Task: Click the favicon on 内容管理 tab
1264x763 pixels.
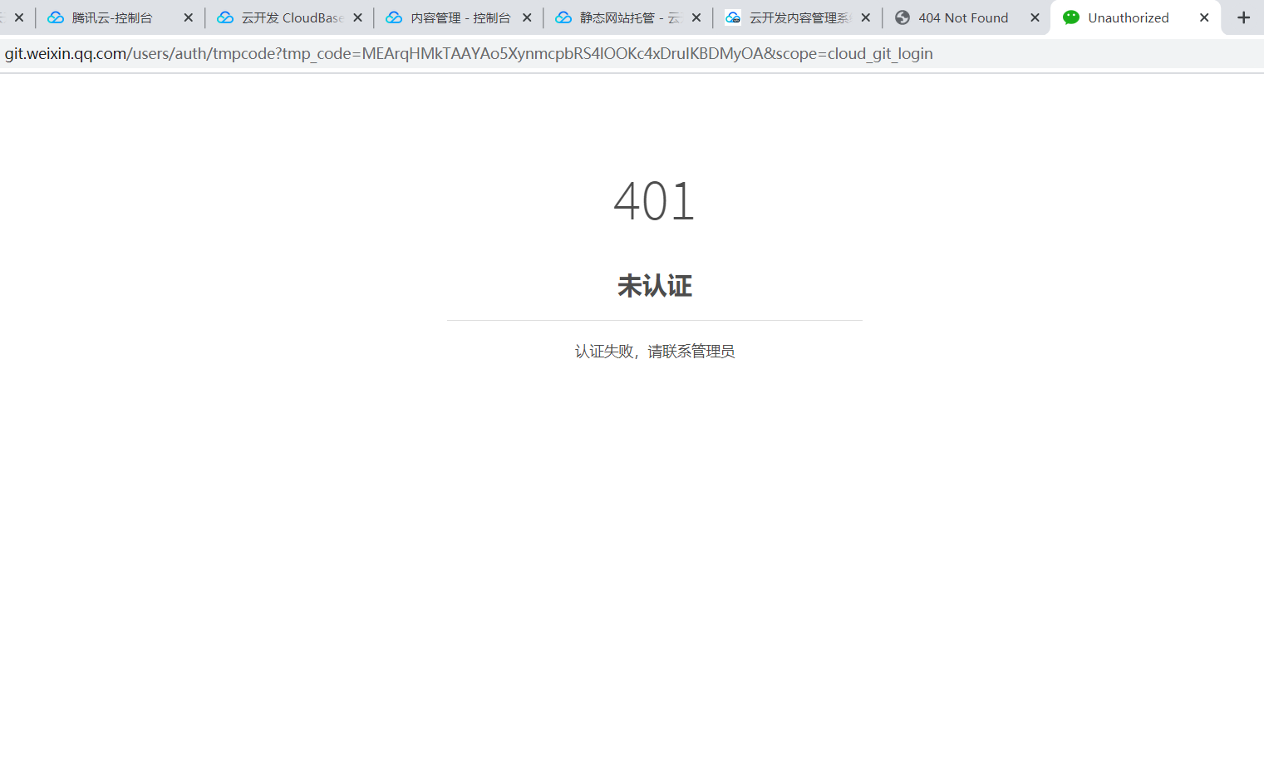Action: [x=395, y=17]
